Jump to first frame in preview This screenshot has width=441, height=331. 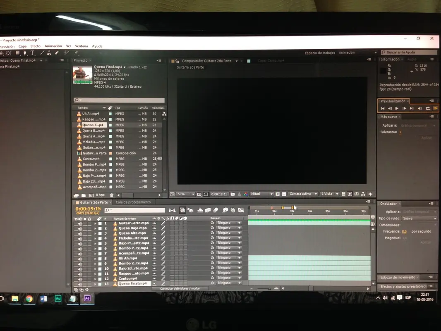coord(383,108)
